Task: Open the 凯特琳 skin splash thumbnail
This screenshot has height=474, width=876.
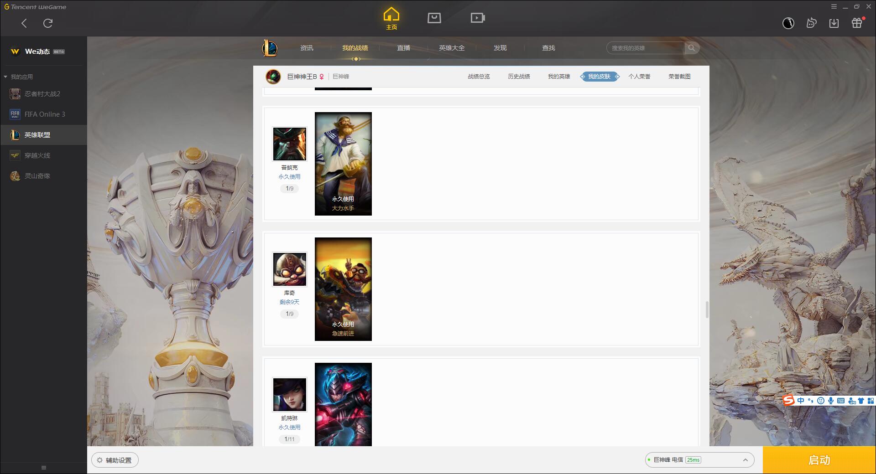Action: pos(343,404)
